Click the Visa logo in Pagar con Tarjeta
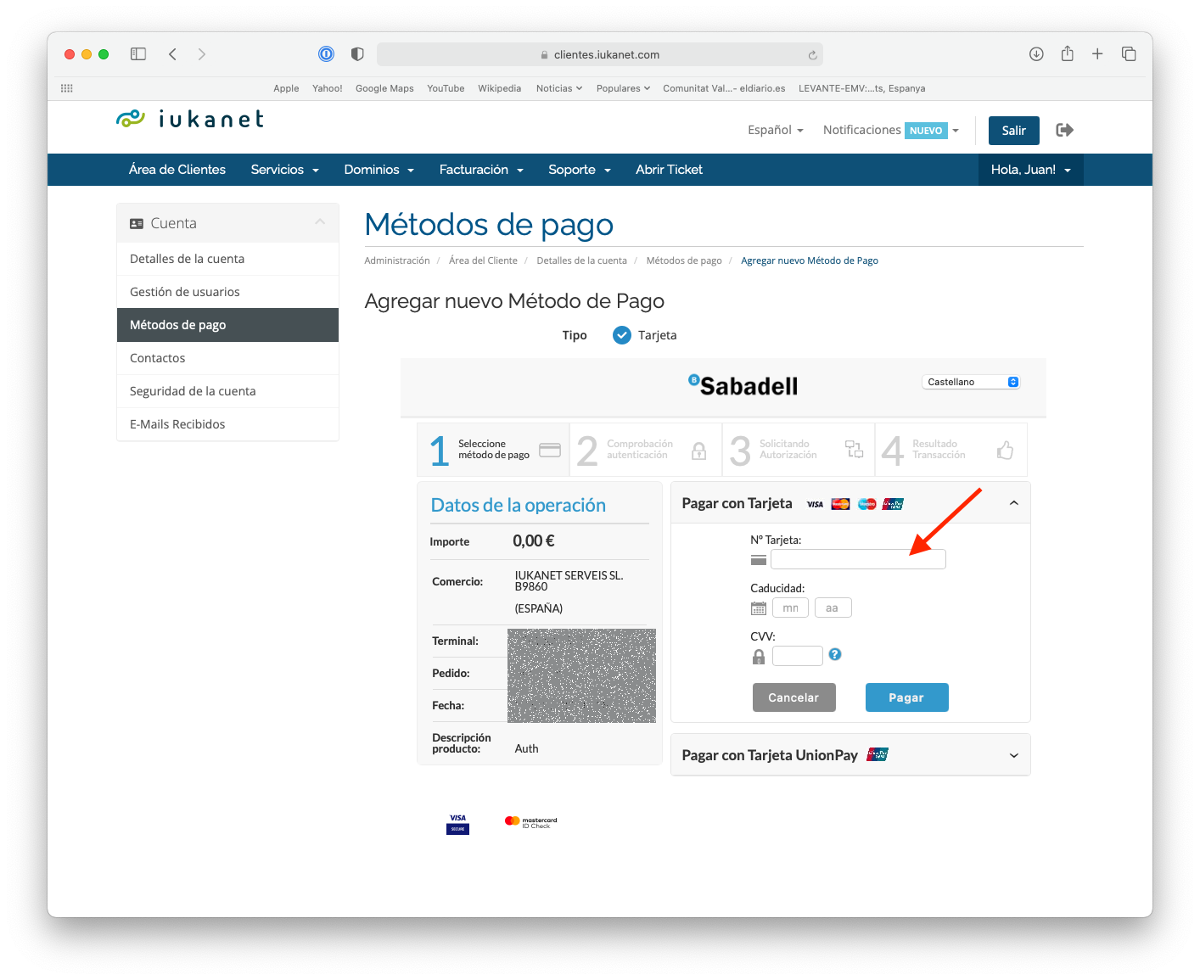Screen dimensions: 1200x980 click(815, 504)
